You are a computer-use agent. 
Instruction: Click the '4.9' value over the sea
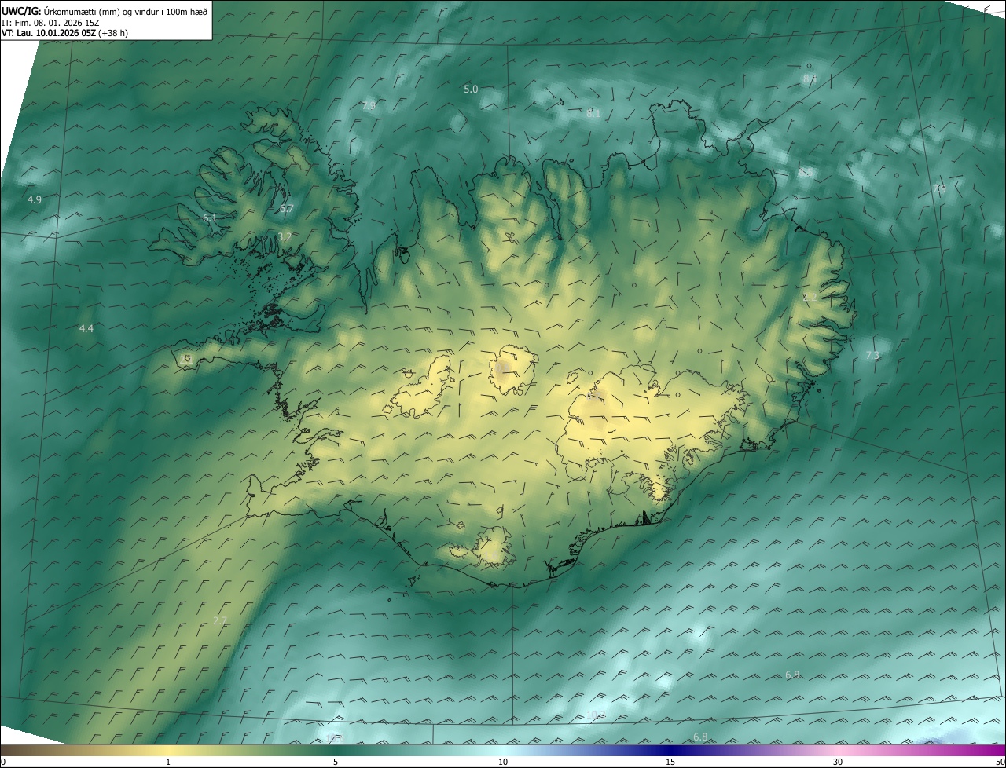(x=34, y=200)
